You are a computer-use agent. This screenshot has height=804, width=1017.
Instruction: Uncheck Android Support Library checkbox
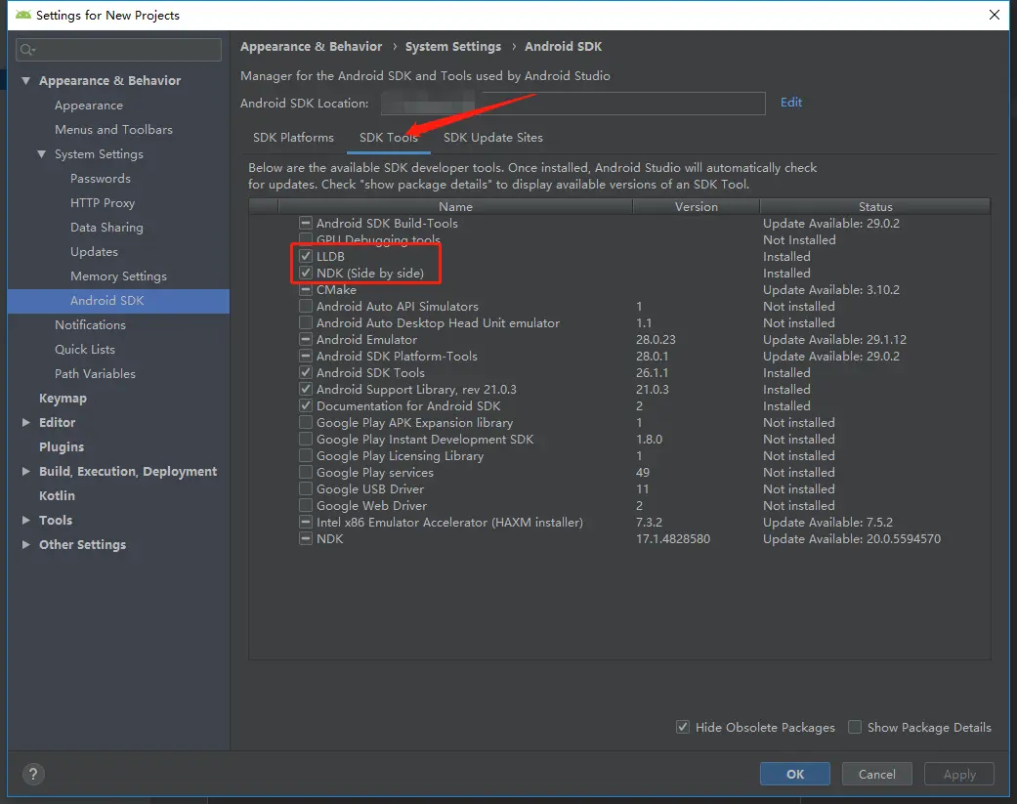306,389
